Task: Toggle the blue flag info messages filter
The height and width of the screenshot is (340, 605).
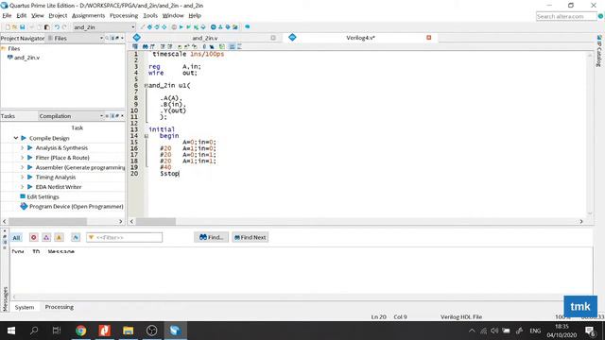Action: point(76,237)
